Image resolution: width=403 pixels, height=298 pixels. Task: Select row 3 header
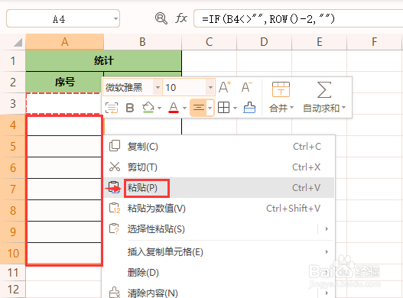pyautogui.click(x=13, y=103)
